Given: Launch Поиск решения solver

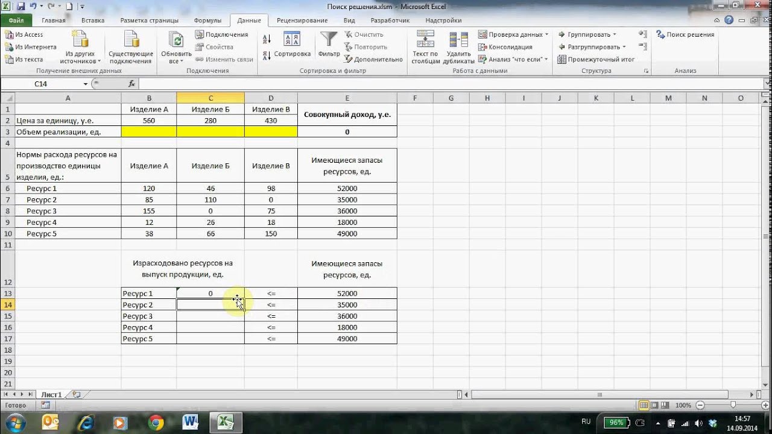Looking at the screenshot, I should tap(685, 35).
